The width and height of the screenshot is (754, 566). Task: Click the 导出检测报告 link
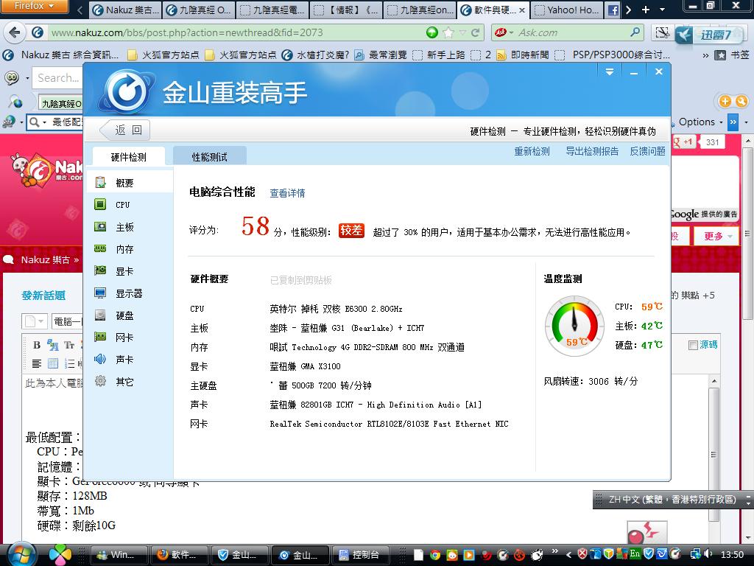click(x=591, y=151)
